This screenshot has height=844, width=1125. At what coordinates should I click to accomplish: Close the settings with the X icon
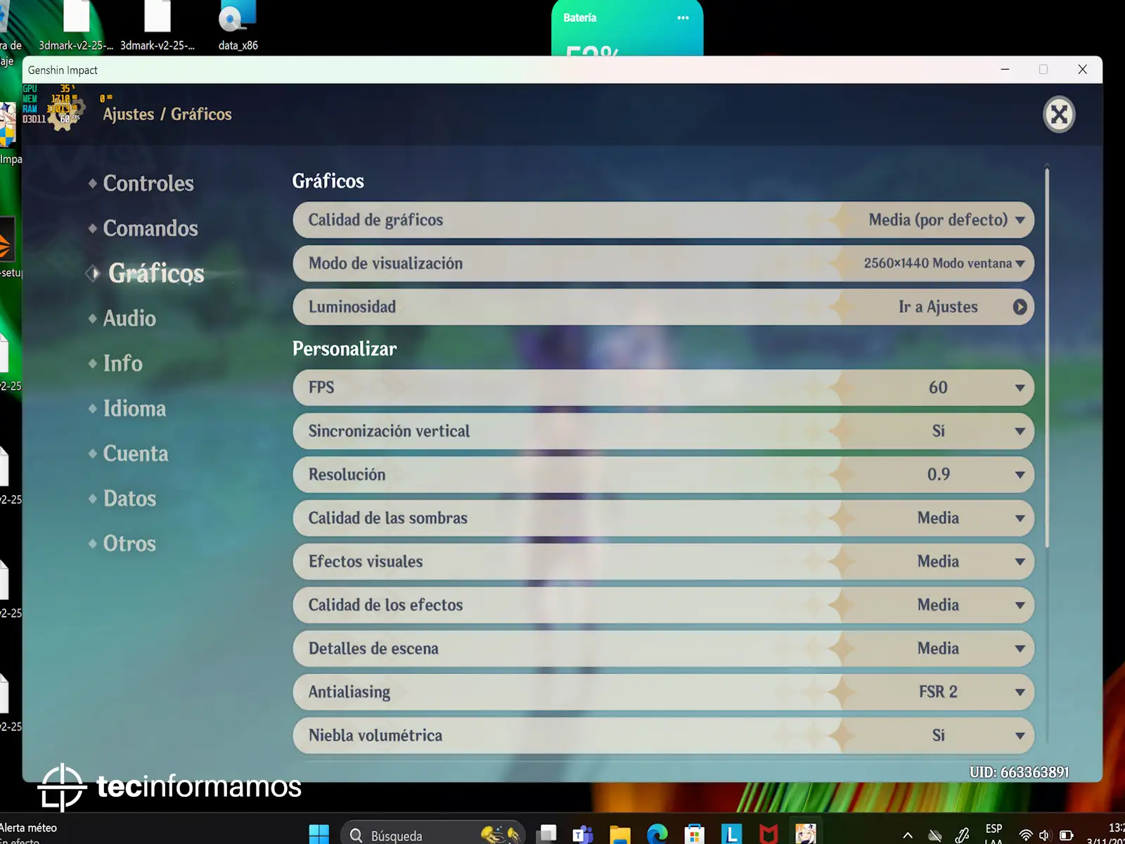(x=1058, y=115)
